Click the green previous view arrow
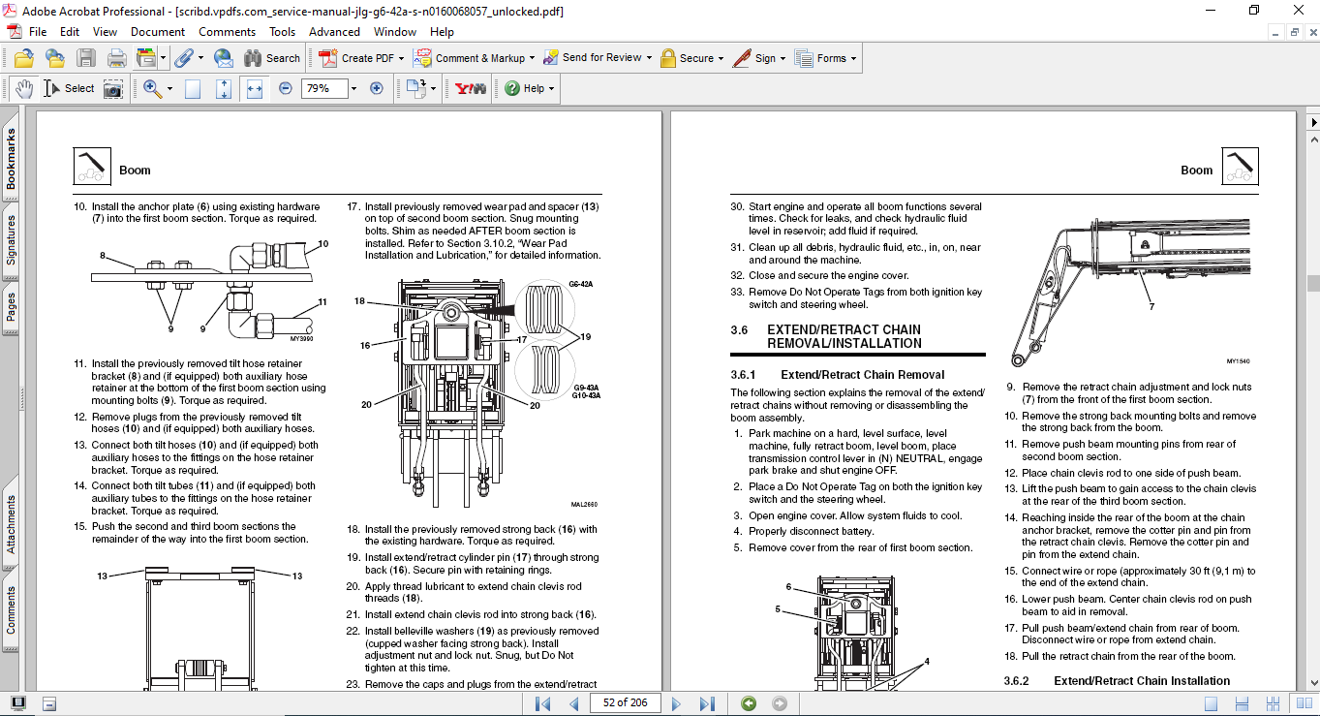This screenshot has width=1320, height=716. coord(749,703)
